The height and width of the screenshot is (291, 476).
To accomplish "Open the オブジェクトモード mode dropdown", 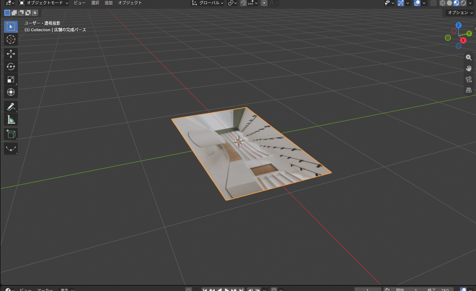I will click(x=43, y=3).
